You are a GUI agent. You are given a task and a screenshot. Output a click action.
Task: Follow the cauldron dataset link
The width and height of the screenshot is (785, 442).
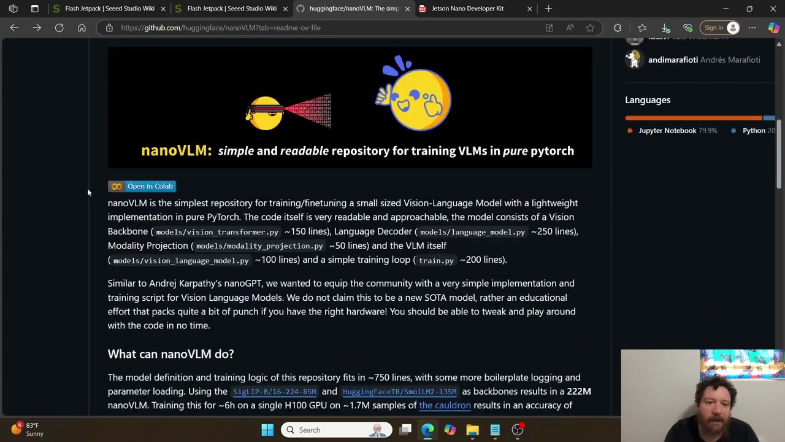tap(445, 405)
